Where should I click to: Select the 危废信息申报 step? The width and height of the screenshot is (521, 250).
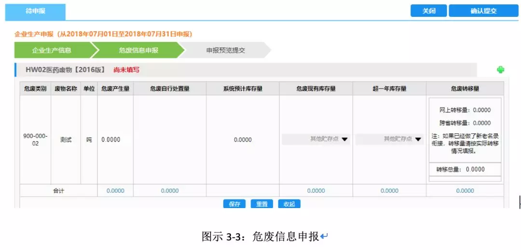click(138, 50)
